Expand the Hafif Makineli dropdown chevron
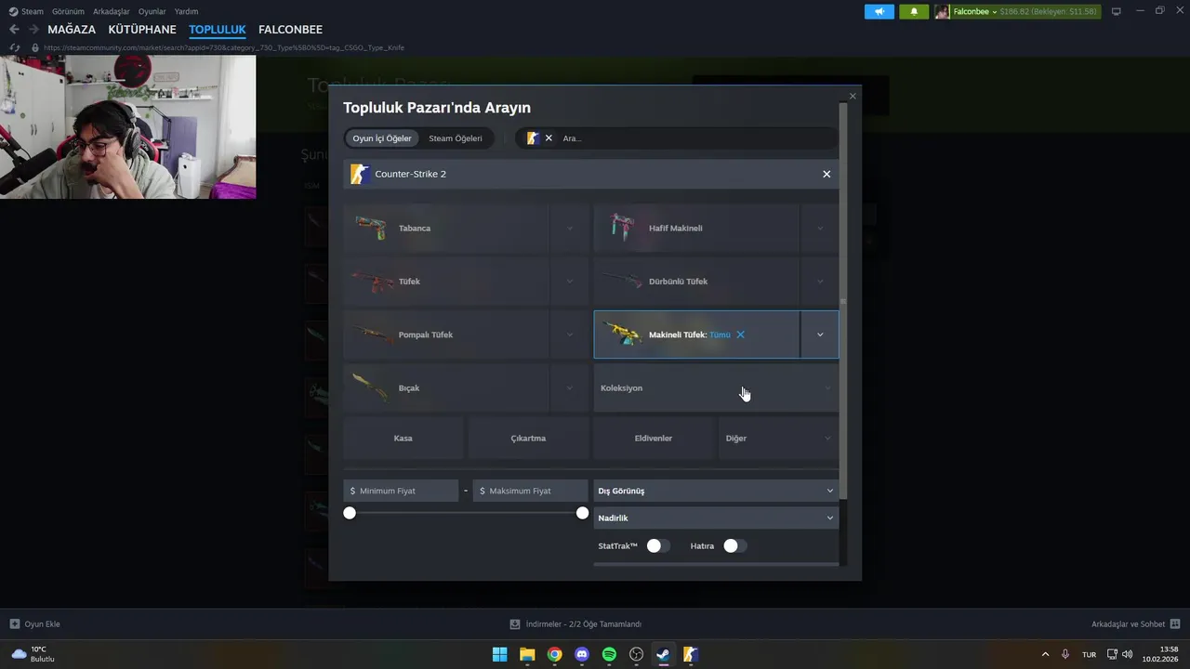 pyautogui.click(x=820, y=228)
